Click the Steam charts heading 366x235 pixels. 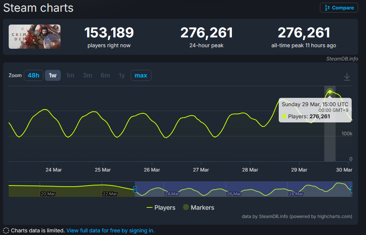click(38, 8)
